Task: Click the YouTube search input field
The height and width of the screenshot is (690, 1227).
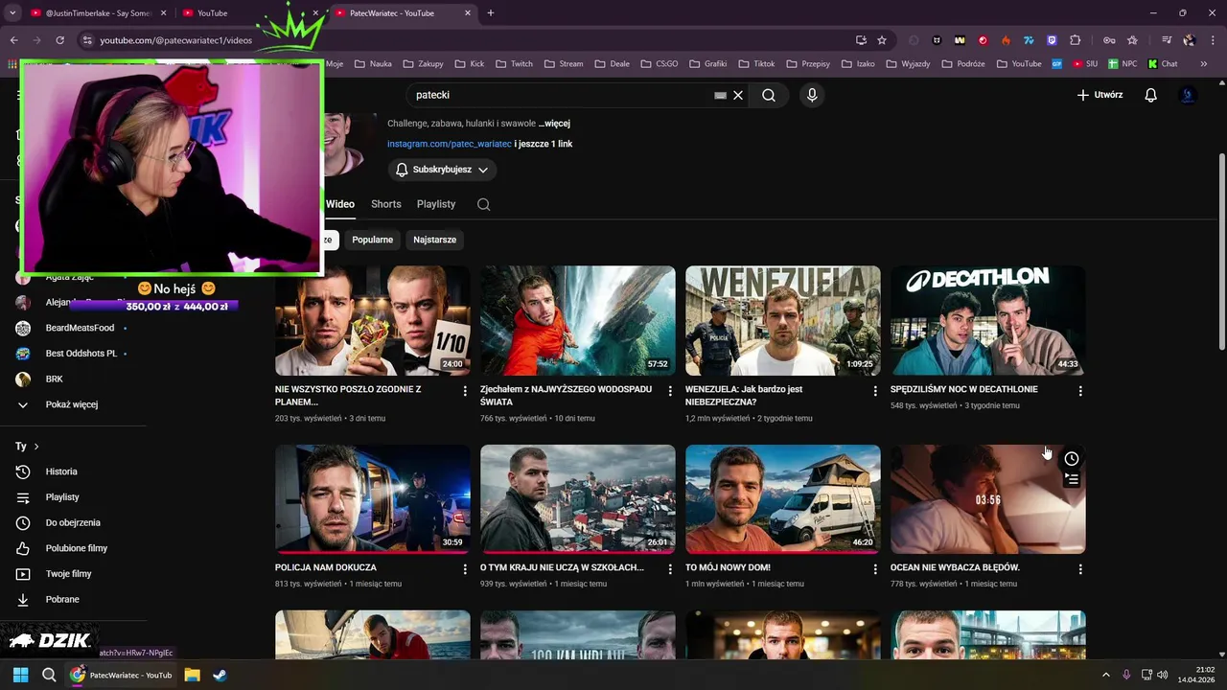Action: coord(561,95)
